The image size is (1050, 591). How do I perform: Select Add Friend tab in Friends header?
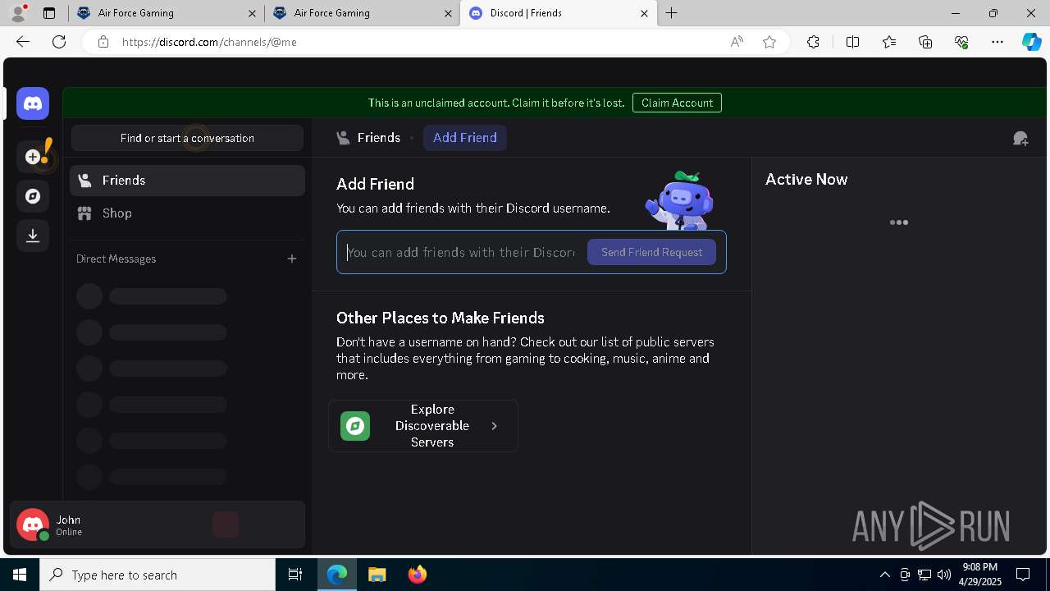[465, 138]
